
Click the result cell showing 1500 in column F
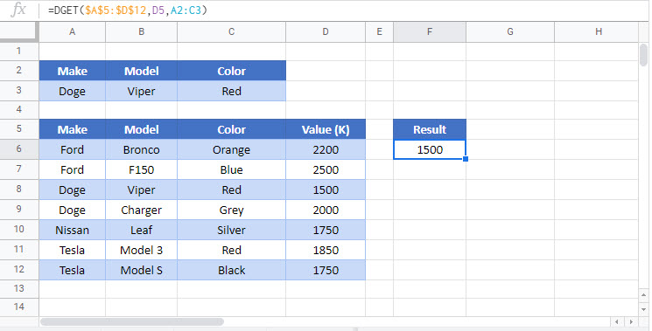430,149
